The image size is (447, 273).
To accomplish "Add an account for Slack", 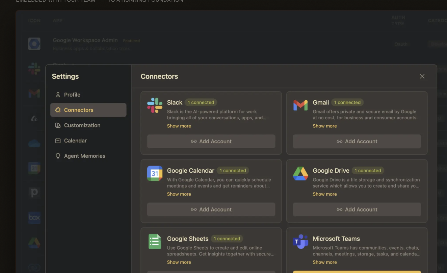I will (x=211, y=141).
